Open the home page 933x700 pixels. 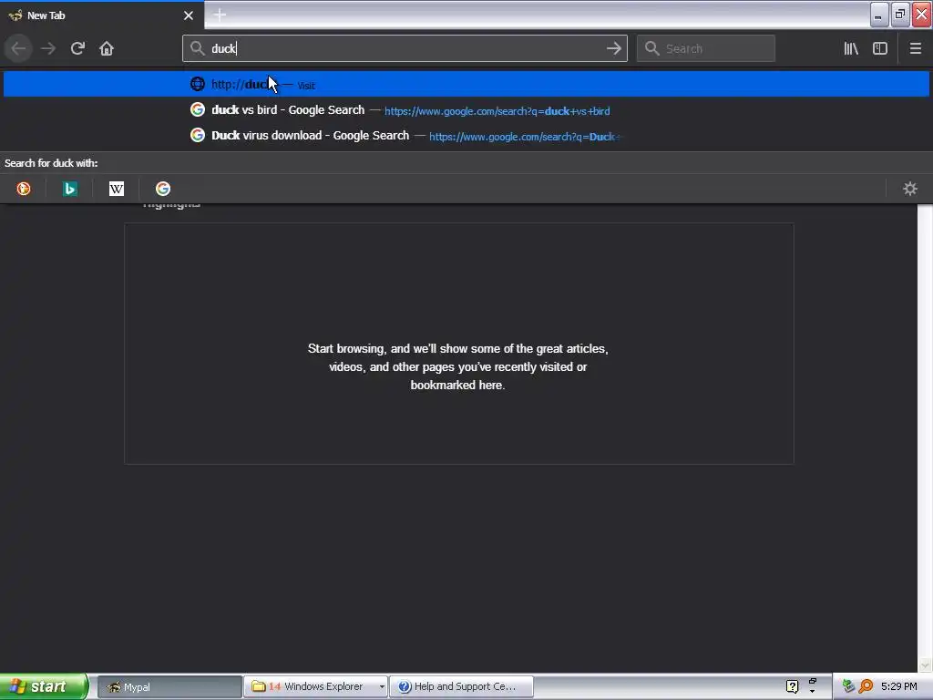(107, 48)
